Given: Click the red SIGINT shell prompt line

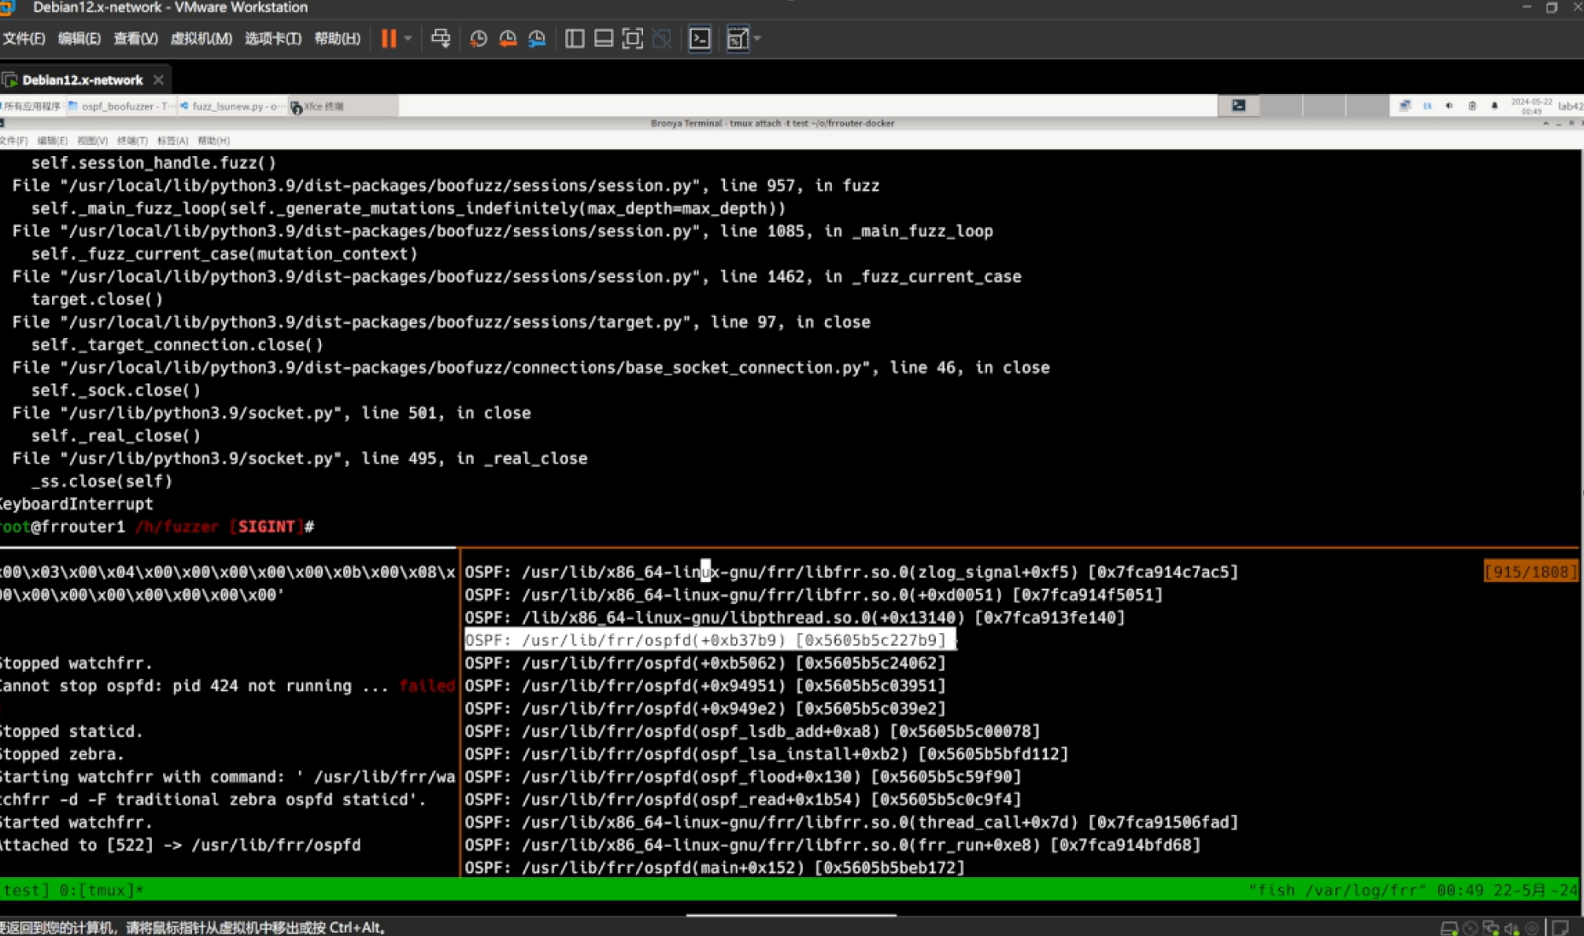Looking at the screenshot, I should [157, 526].
